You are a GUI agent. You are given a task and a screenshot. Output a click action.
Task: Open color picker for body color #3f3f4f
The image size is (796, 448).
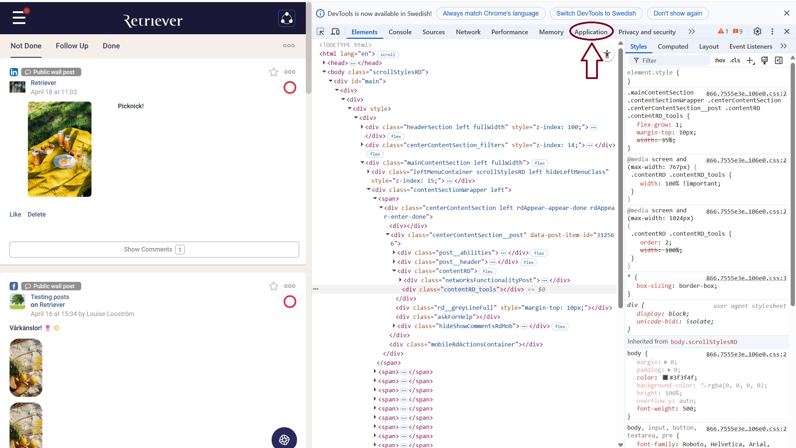(x=665, y=377)
